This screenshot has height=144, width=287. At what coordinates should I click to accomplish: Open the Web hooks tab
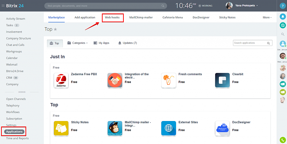pos(112,17)
